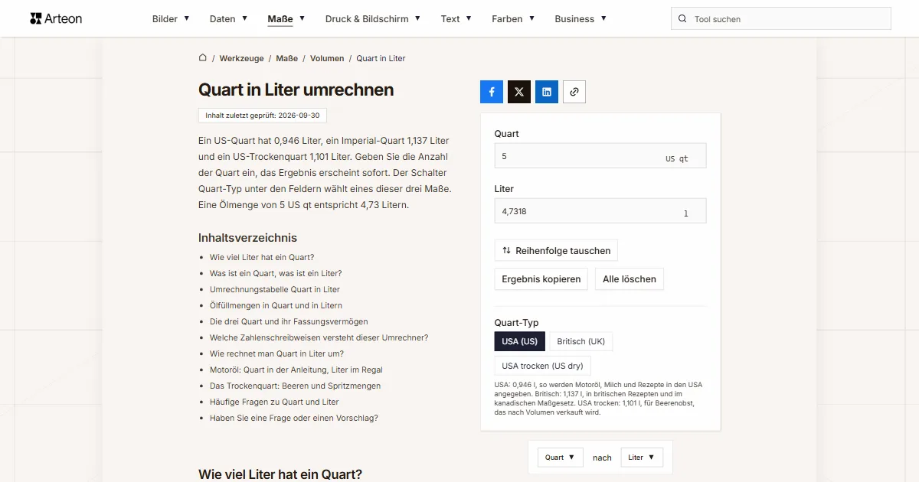Click Alle löschen button
This screenshot has height=482, width=919.
(630, 279)
